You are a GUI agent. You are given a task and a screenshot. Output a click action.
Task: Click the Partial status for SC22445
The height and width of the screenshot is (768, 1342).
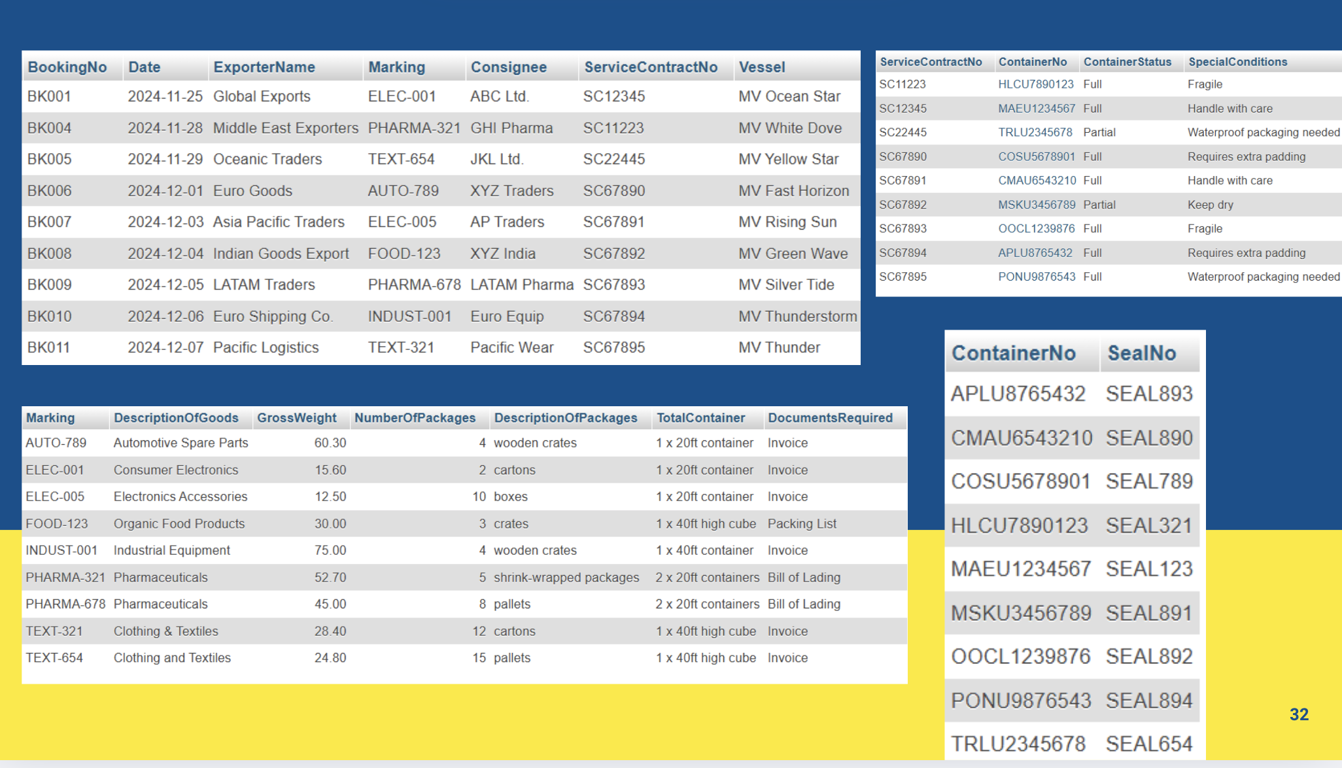click(1099, 132)
